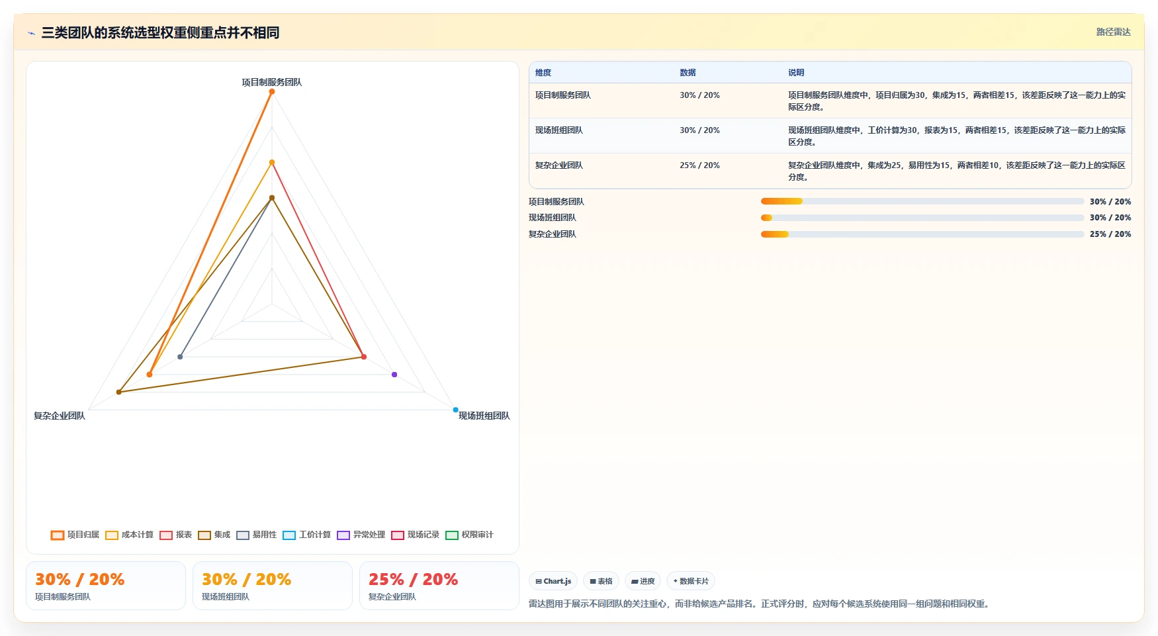Toggle the 项目归属 legend item
This screenshot has width=1158, height=636.
point(75,535)
